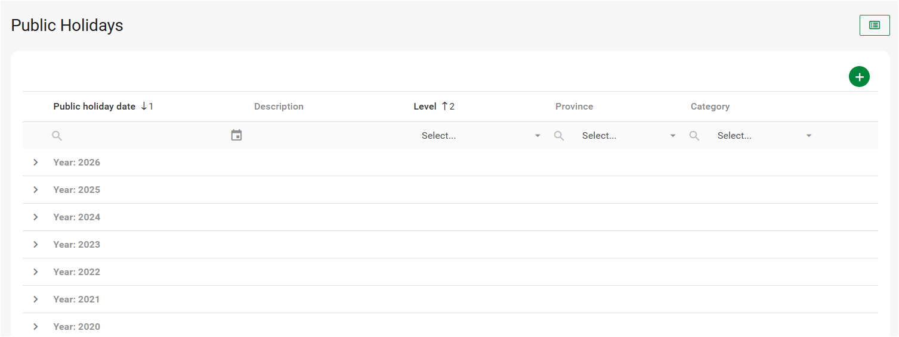
Task: Click the date filter search icon
Action: pos(57,136)
